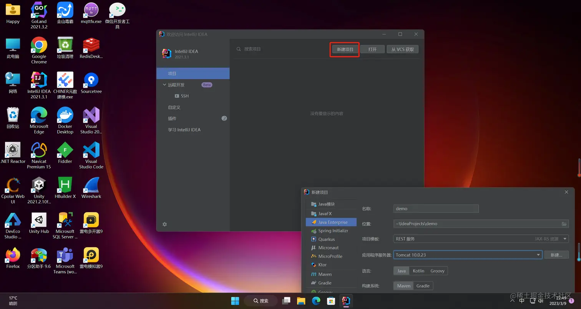Open the Wireshark desktop icon
The height and width of the screenshot is (309, 581).
[91, 188]
